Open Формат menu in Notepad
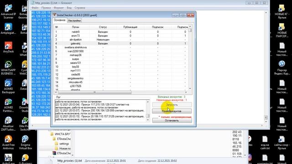This screenshot has width=292, height=164. pyautogui.click(x=59, y=8)
